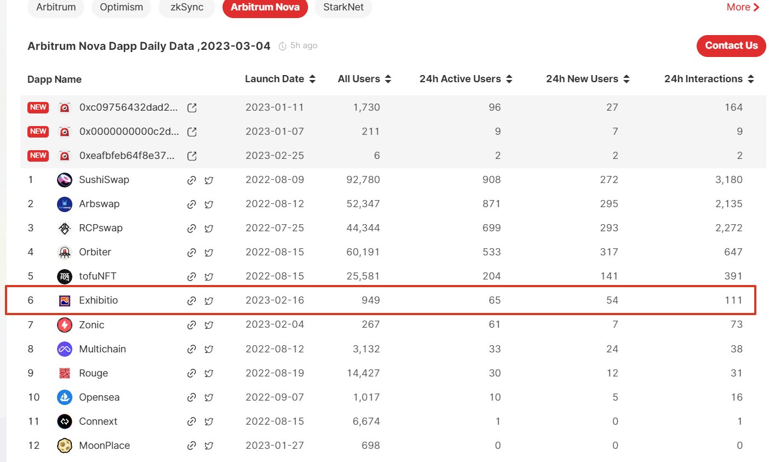Switch to the zkSync tab
This screenshot has height=462, width=769.
point(187,8)
